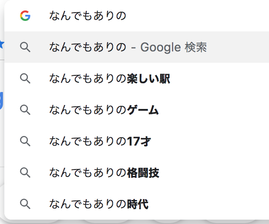Click search icon next to ゲーム suggestion
The height and width of the screenshot is (224, 269).
point(25,110)
